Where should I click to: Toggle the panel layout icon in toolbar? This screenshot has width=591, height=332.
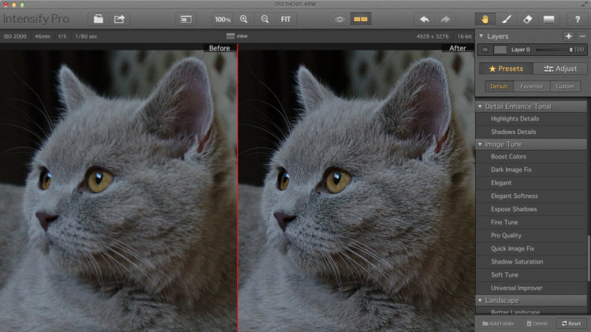(186, 19)
